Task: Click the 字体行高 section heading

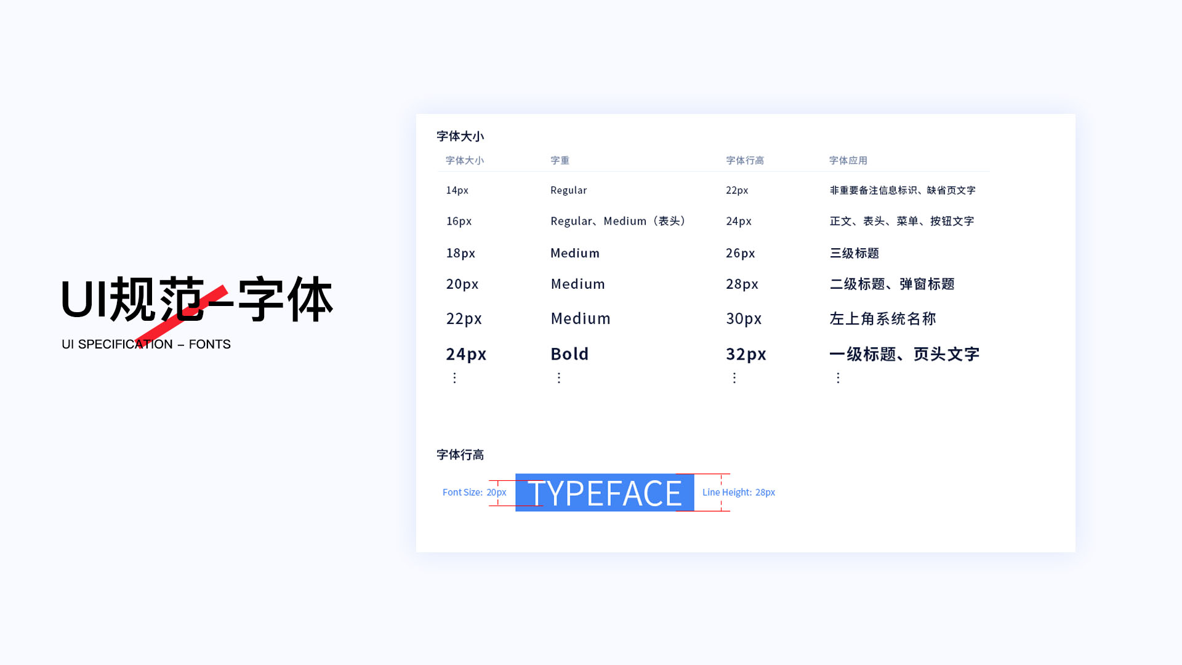Action: (460, 455)
